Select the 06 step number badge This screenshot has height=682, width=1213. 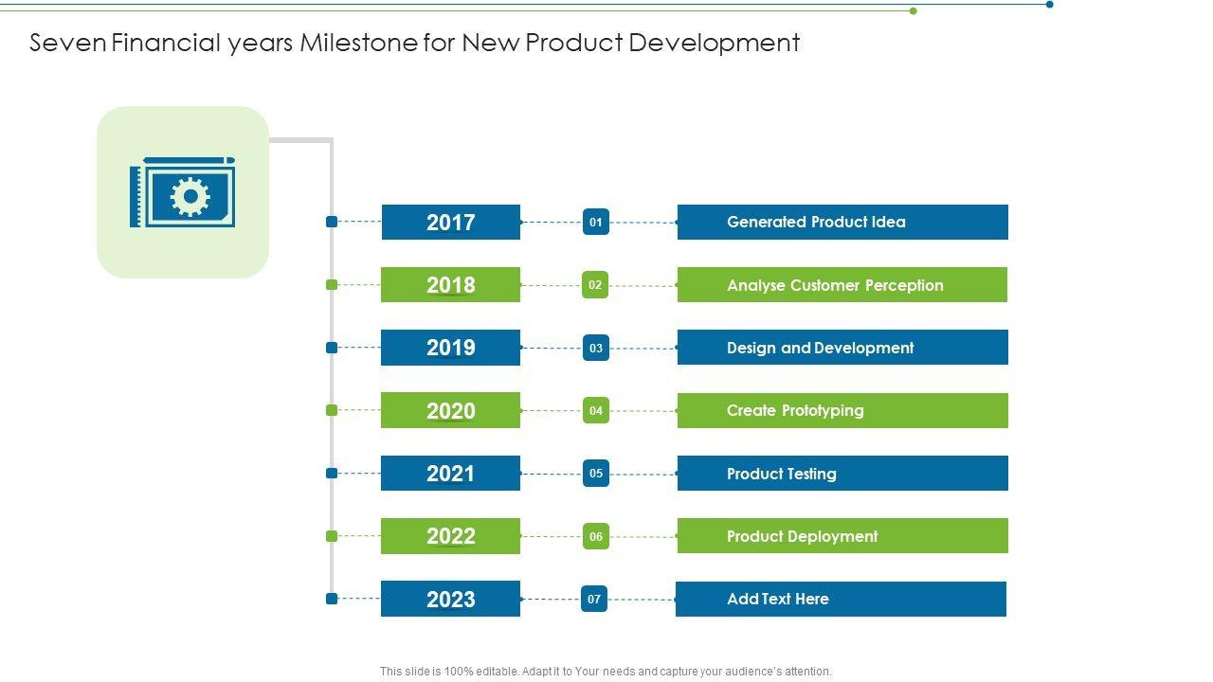[x=595, y=536]
